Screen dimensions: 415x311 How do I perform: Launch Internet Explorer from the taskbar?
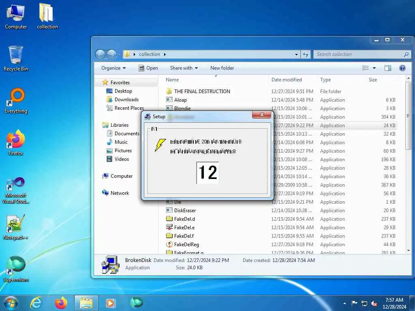click(x=36, y=303)
